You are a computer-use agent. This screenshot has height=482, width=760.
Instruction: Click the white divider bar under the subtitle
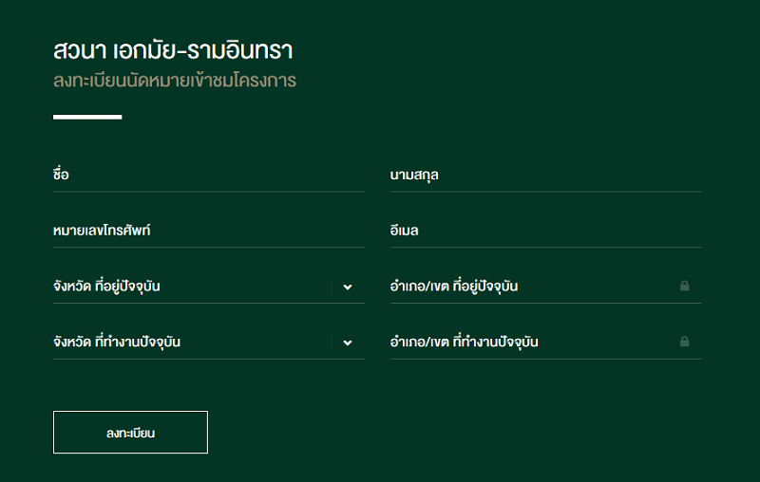pyautogui.click(x=87, y=117)
